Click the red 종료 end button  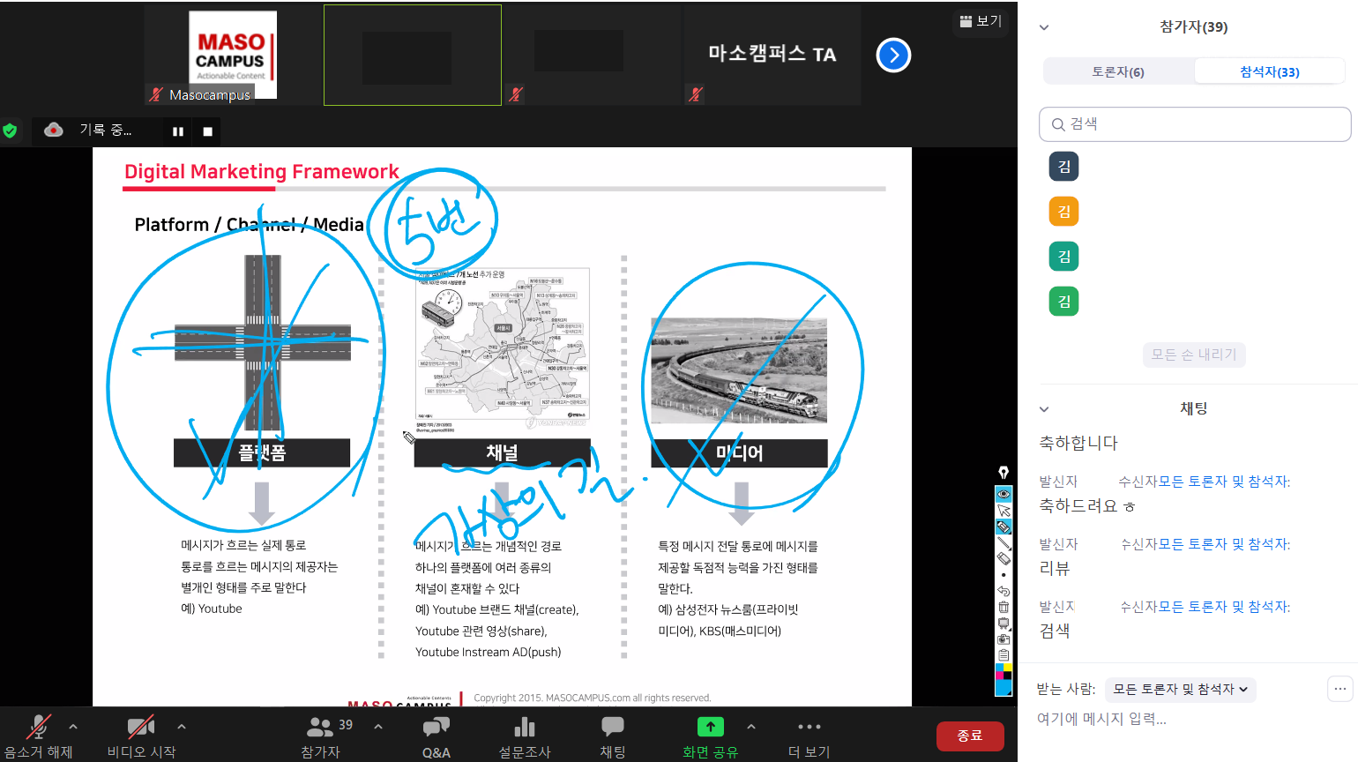969,736
